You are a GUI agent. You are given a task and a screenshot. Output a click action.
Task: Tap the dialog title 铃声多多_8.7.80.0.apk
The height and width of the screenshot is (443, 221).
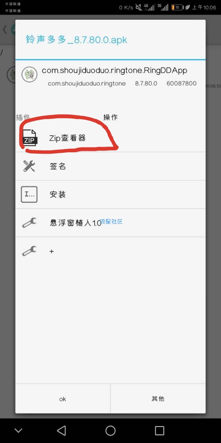point(76,39)
